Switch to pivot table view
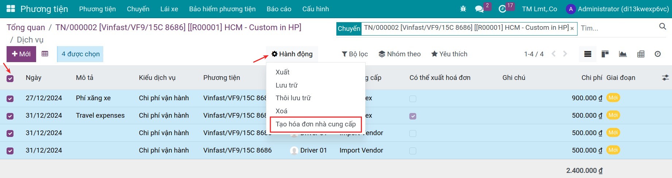672x178 pixels. click(641, 54)
